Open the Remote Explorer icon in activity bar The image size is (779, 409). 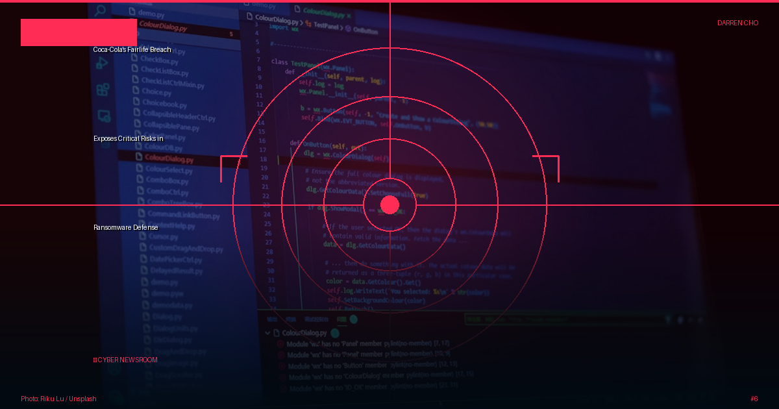(x=104, y=116)
